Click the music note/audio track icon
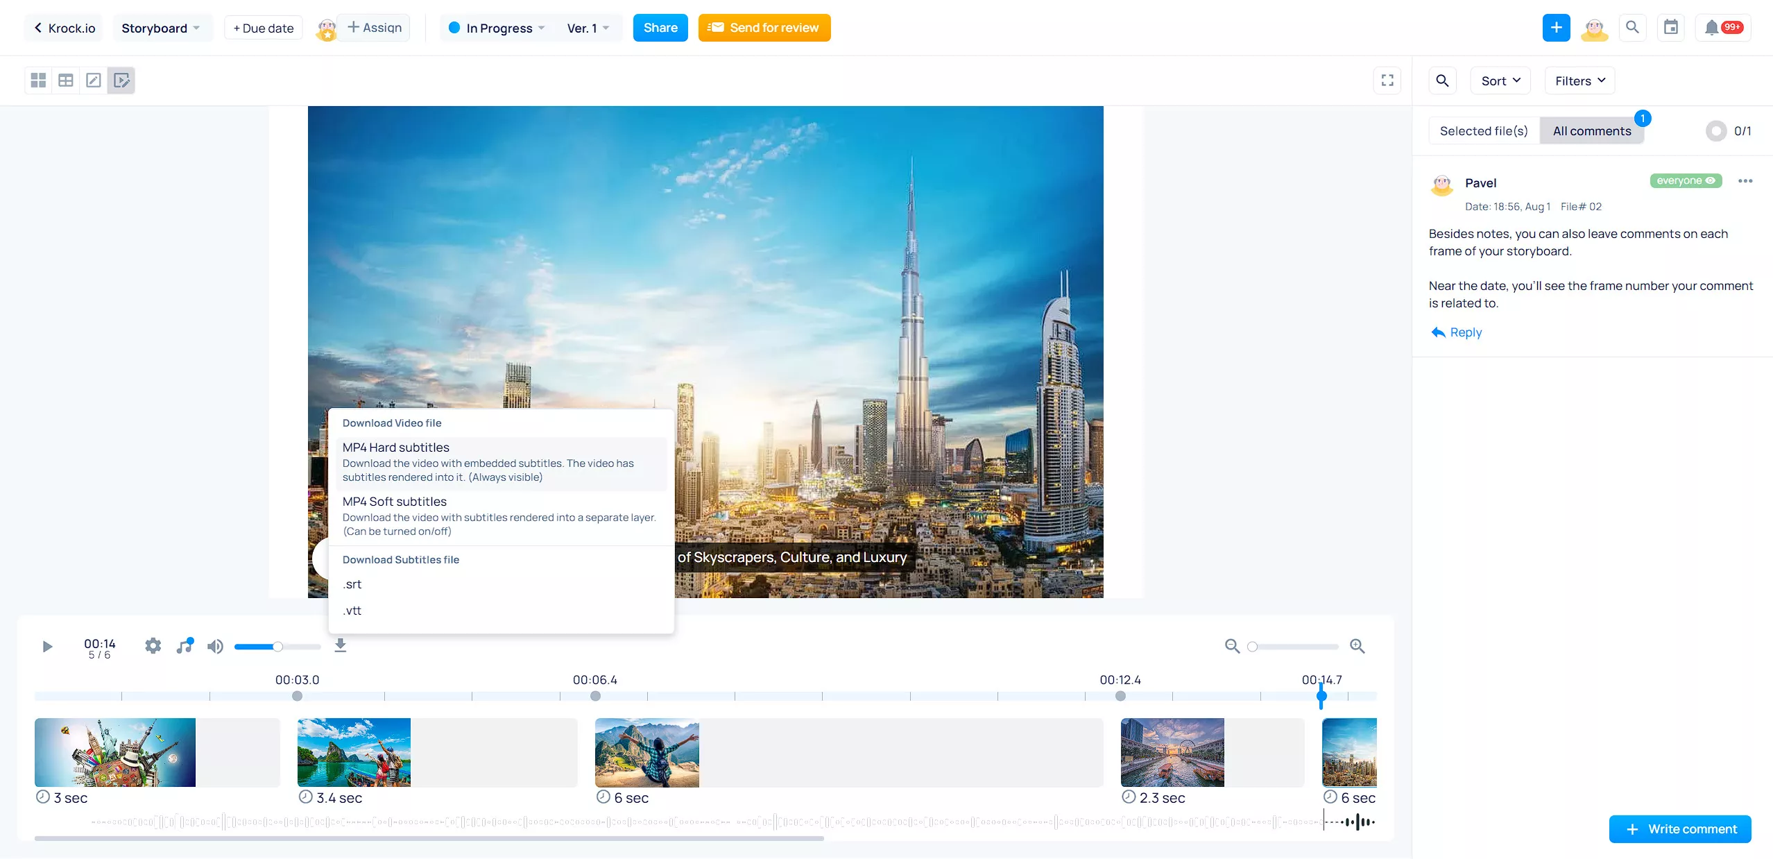1773x859 pixels. 183,645
